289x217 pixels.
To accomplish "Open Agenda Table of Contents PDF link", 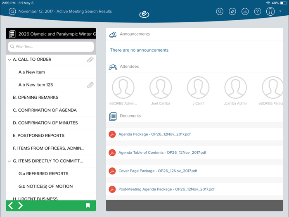I will [162, 153].
